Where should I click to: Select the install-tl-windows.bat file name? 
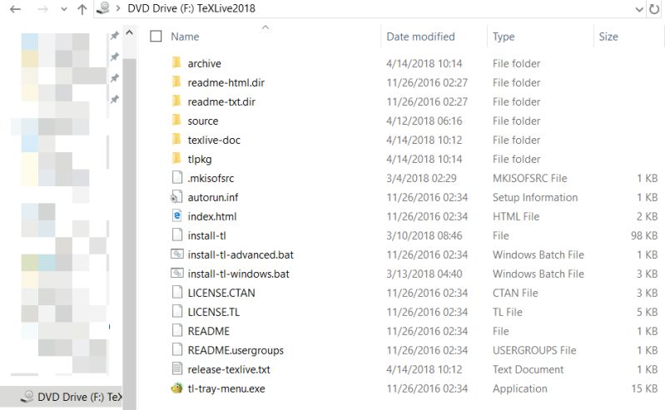coord(238,274)
